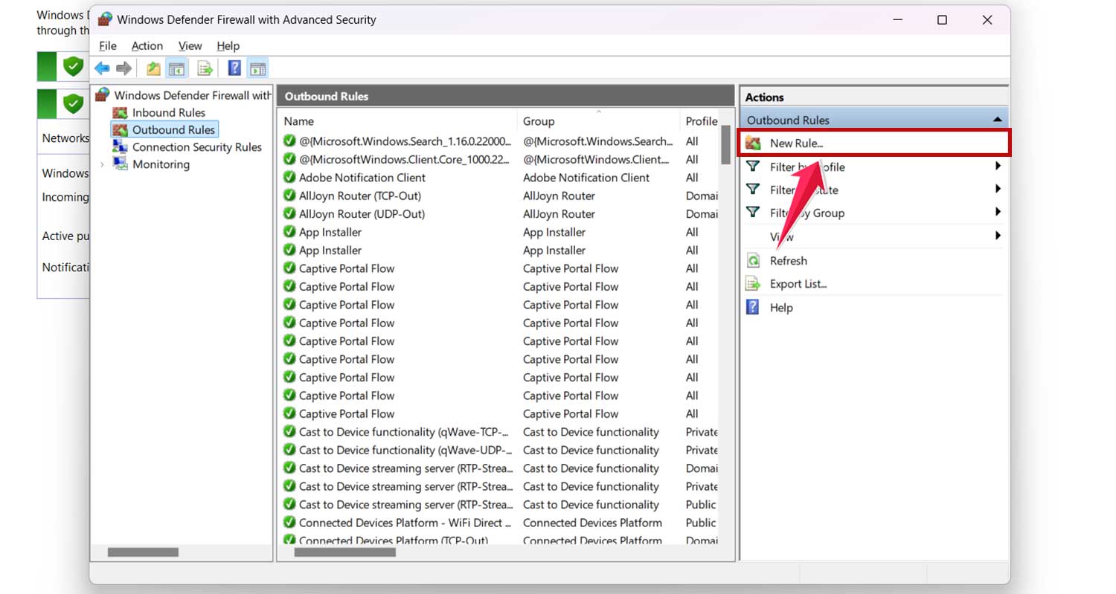
Task: Click the blue Back arrow in toolbar
Action: click(x=102, y=68)
